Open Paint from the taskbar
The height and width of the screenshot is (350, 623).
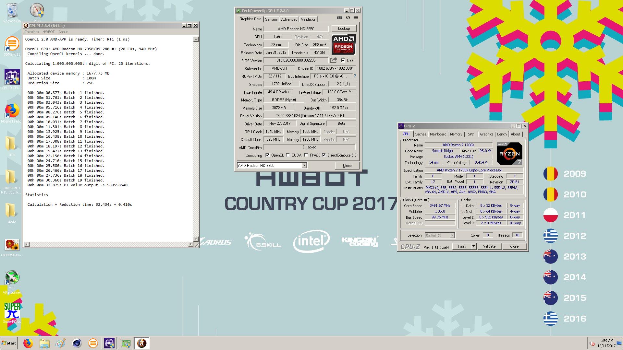point(60,343)
